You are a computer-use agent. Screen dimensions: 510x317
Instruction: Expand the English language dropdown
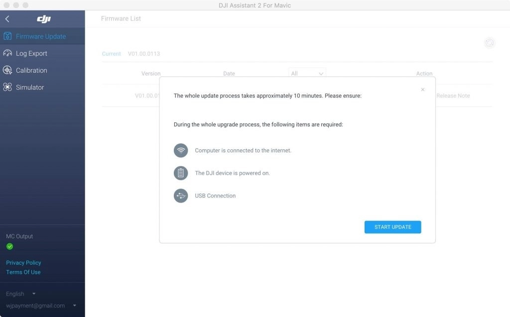pyautogui.click(x=20, y=294)
